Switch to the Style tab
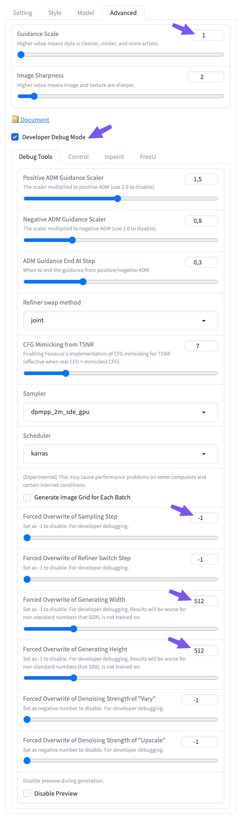Viewport: 242px width, 819px height. [55, 13]
